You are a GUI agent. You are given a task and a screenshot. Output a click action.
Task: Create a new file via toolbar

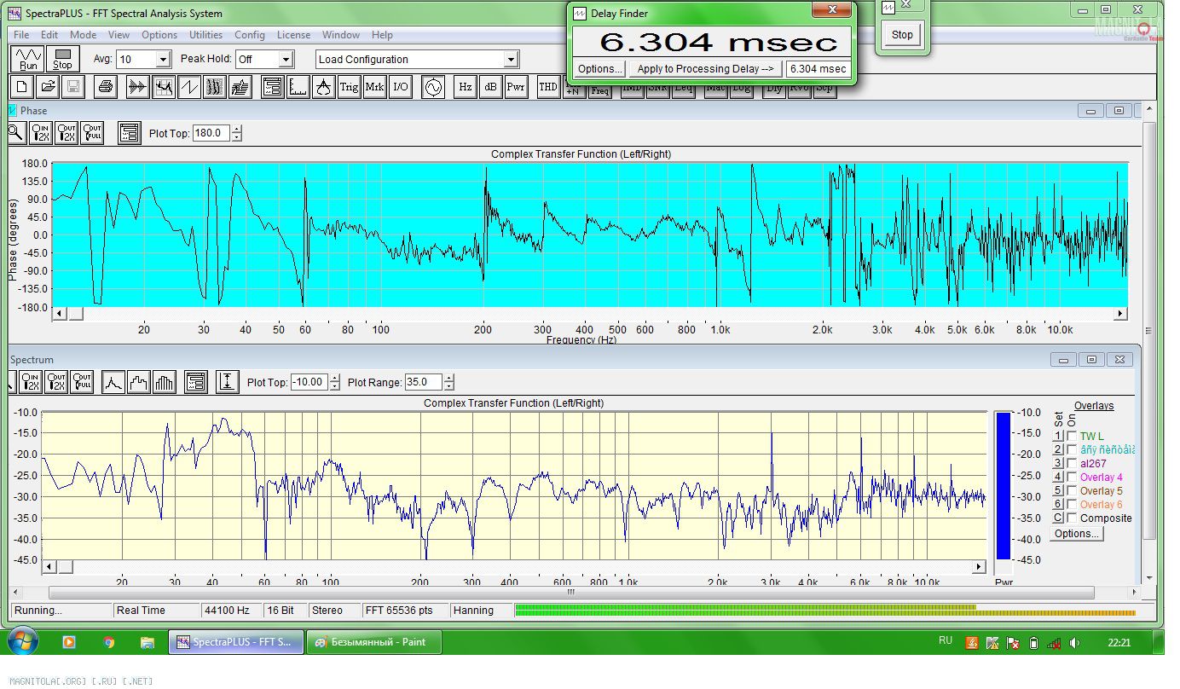(x=22, y=86)
